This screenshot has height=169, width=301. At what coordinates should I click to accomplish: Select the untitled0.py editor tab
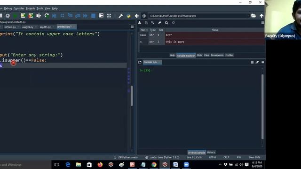pyautogui.click(x=66, y=27)
